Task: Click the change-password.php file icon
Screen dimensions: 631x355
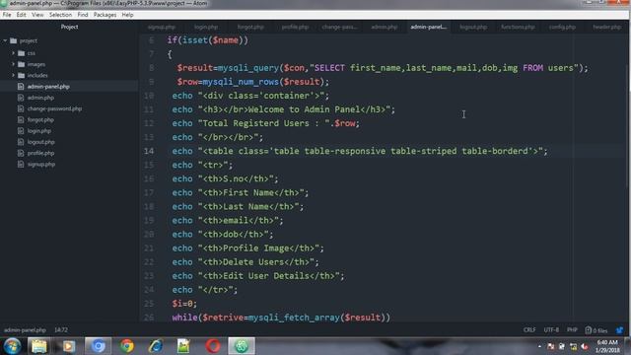Action: pos(21,108)
